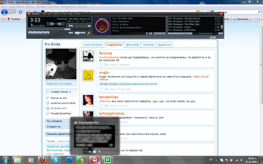Click next message arrow in Gmail Notifier
The height and width of the screenshot is (164, 263).
100,152
